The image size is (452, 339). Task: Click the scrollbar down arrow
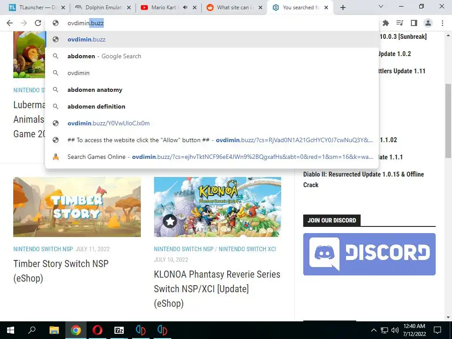point(448,317)
